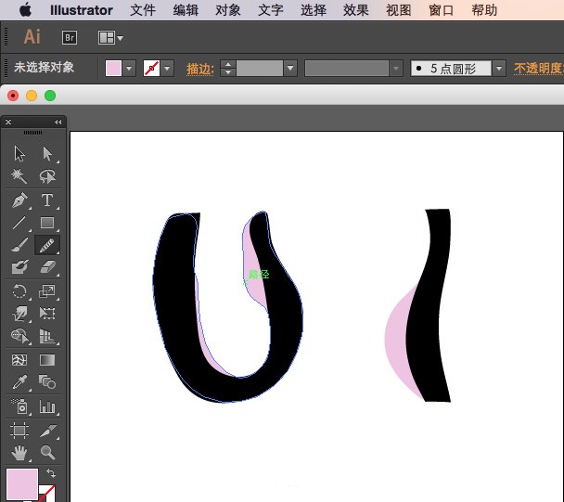
Task: Open Adobe Bridge via Br icon
Action: (70, 37)
